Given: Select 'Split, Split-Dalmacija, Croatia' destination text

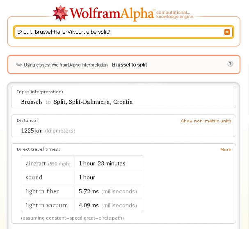Looking at the screenshot, I should tap(93, 102).
